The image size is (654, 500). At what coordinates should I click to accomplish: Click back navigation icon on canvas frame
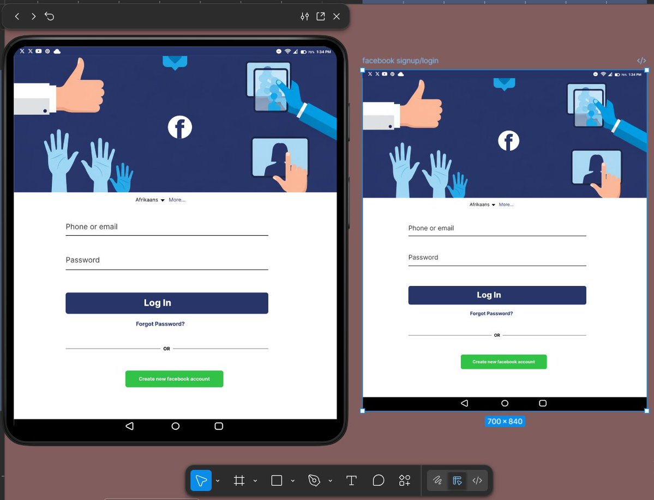pyautogui.click(x=464, y=403)
